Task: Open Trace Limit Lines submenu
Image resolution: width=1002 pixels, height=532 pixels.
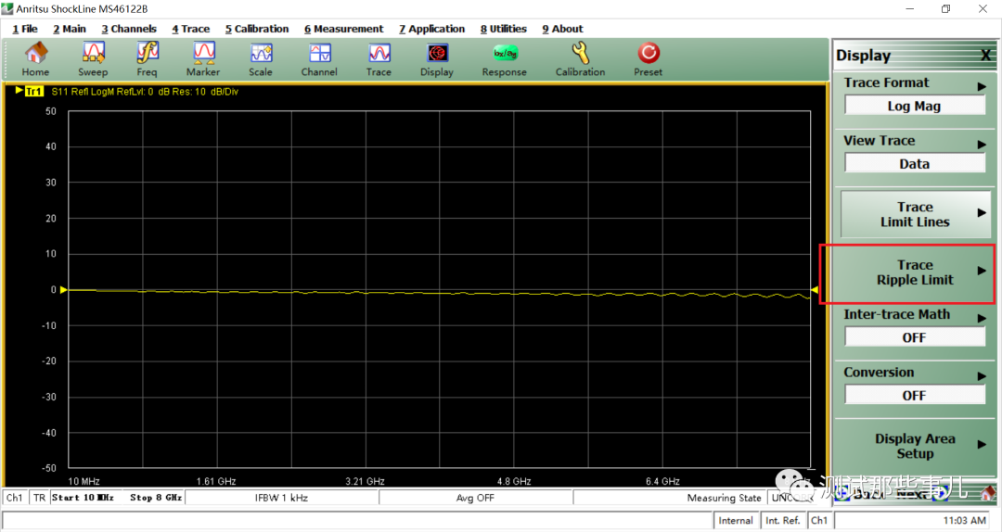Action: [915, 214]
